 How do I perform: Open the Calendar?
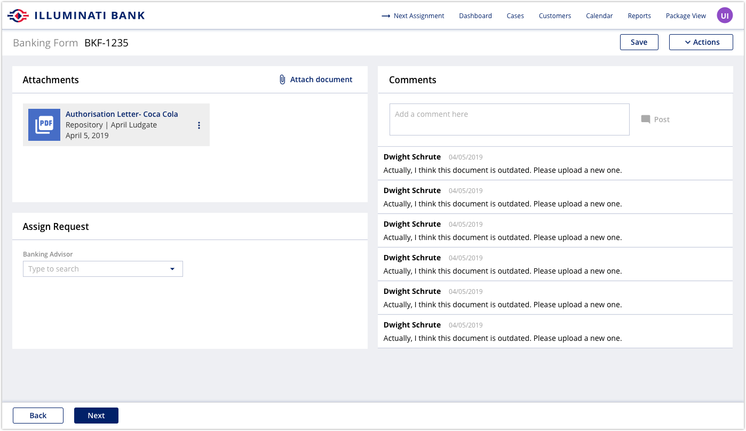click(x=599, y=16)
